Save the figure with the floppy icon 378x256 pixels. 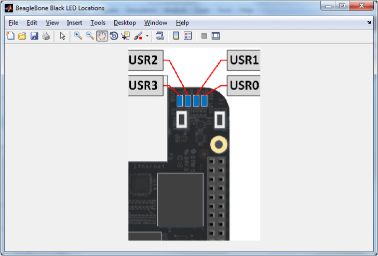34,36
